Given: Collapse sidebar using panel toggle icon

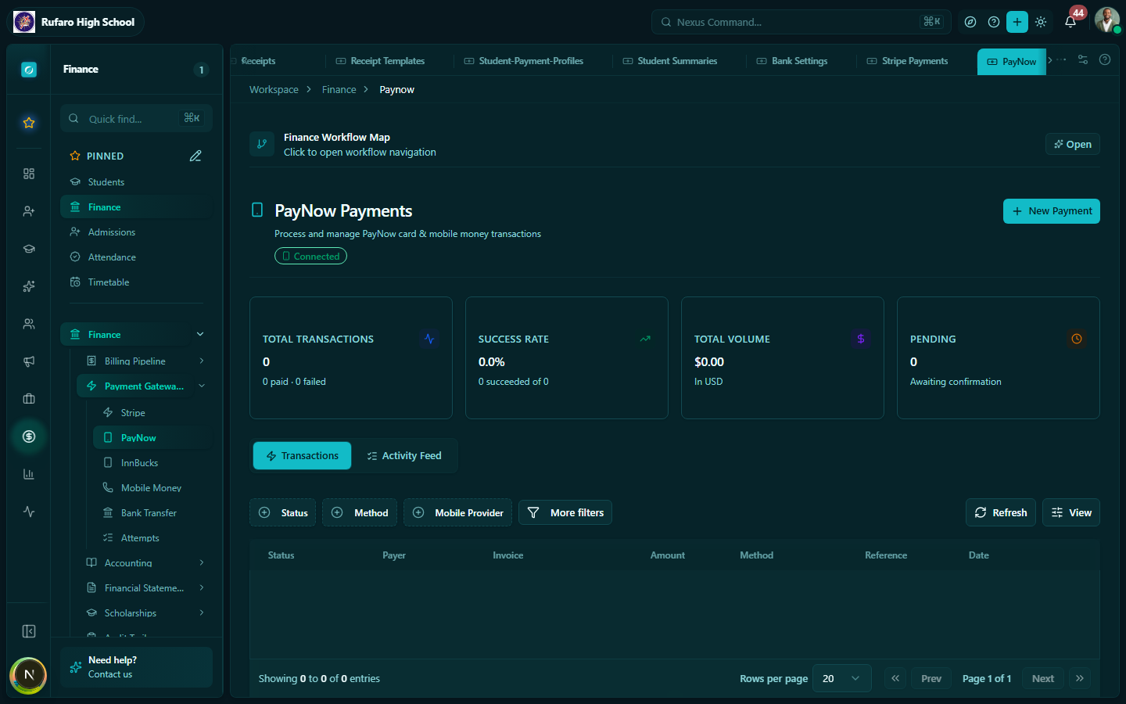Looking at the screenshot, I should (29, 631).
